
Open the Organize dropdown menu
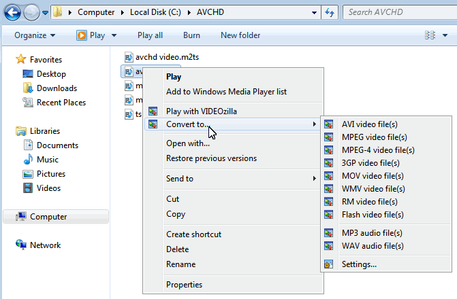tap(35, 35)
